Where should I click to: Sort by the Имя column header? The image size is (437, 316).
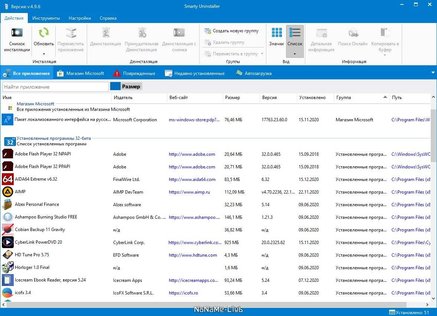[56, 98]
